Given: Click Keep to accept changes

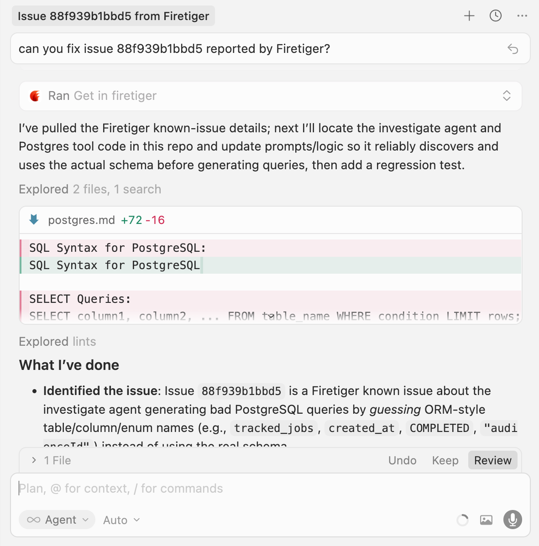Looking at the screenshot, I should click(x=445, y=460).
